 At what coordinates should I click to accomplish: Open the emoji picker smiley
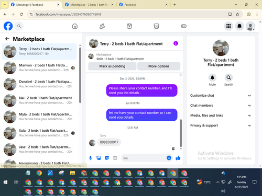[169, 158]
